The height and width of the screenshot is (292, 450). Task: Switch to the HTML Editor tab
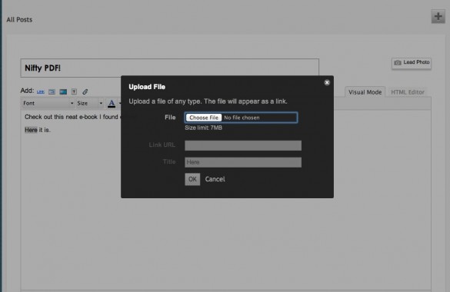[408, 92]
